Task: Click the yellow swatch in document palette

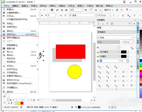Action: [x=19, y=103]
